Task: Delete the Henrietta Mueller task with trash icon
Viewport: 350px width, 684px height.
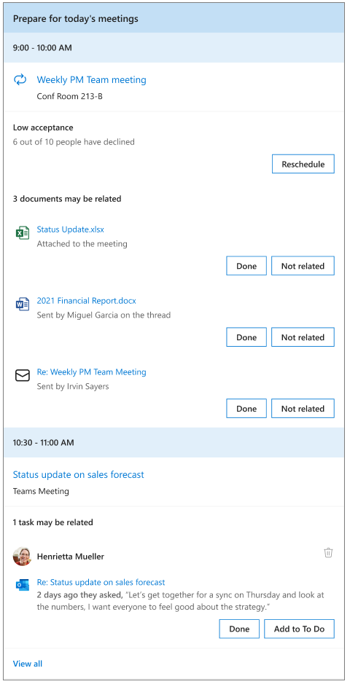Action: point(328,553)
